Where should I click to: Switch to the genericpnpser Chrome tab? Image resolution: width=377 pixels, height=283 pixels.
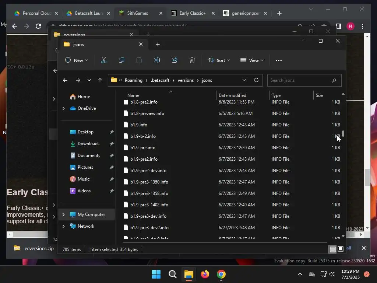(x=245, y=13)
